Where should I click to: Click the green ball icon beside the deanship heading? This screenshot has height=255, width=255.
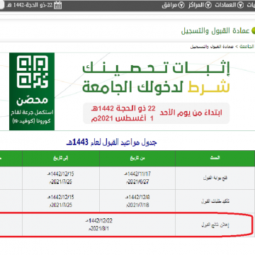[254, 30]
